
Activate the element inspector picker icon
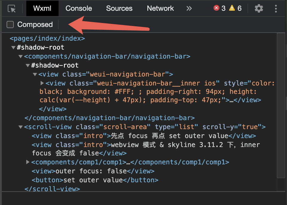(12, 9)
